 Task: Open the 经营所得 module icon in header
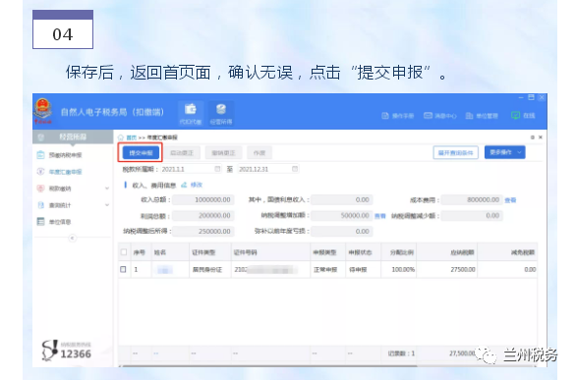click(x=221, y=113)
